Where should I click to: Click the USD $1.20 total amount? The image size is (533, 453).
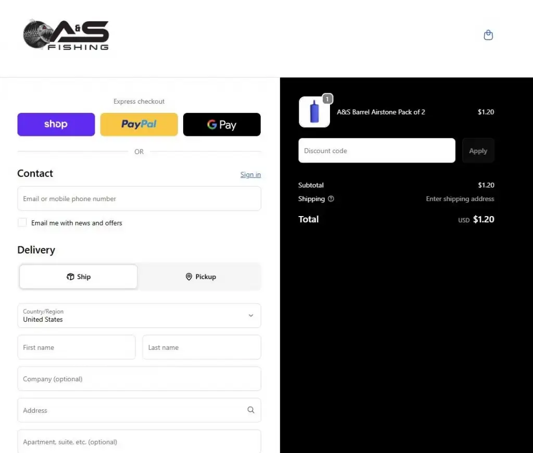pyautogui.click(x=476, y=219)
